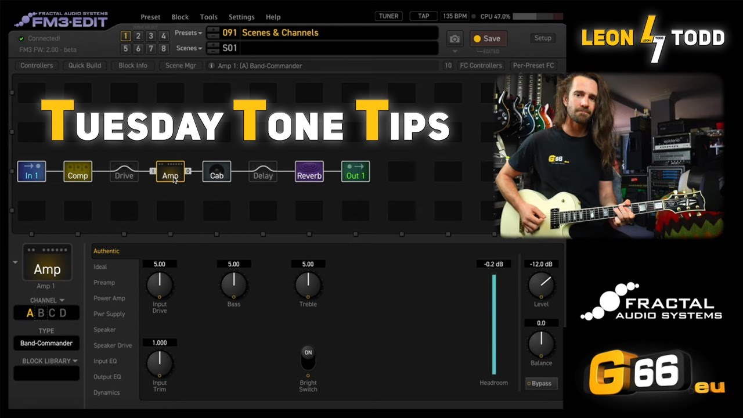
Task: Open the Scenes dropdown
Action: coord(189,48)
